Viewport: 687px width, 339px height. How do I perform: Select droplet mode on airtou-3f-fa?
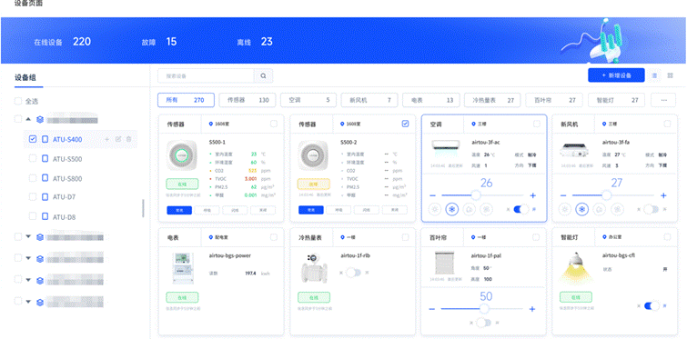coord(600,210)
